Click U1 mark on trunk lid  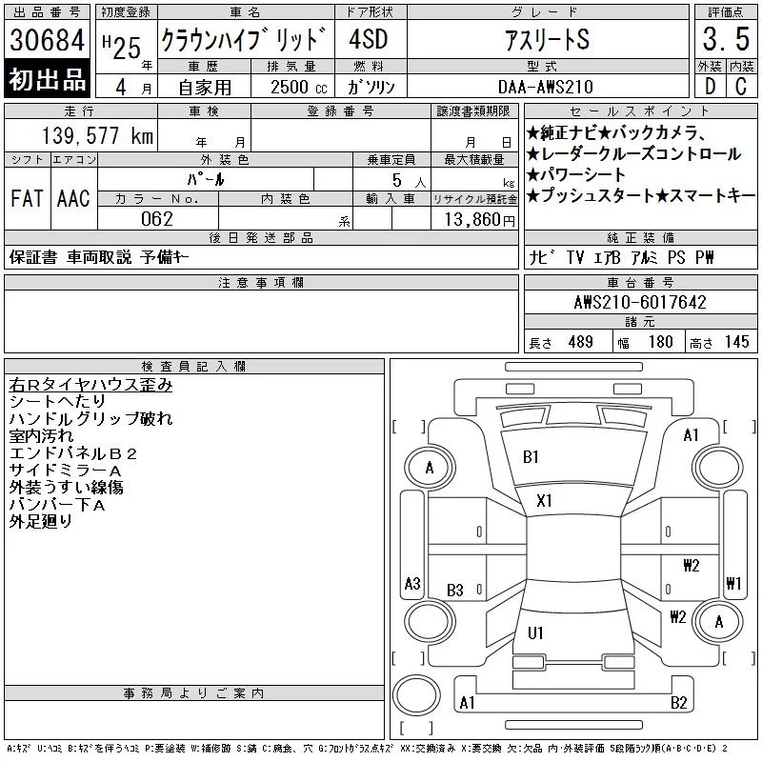535,632
